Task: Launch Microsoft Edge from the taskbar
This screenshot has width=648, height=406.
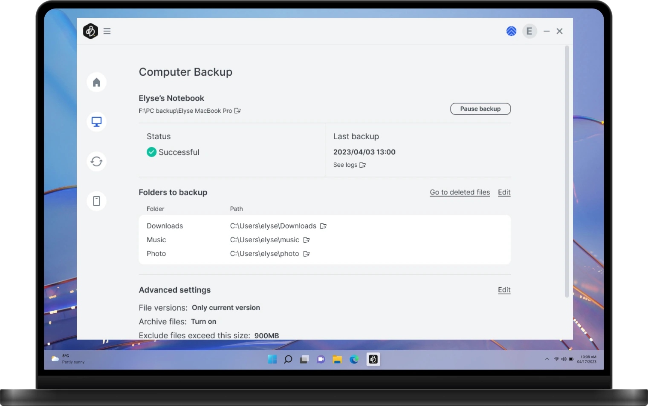Action: [x=354, y=360]
